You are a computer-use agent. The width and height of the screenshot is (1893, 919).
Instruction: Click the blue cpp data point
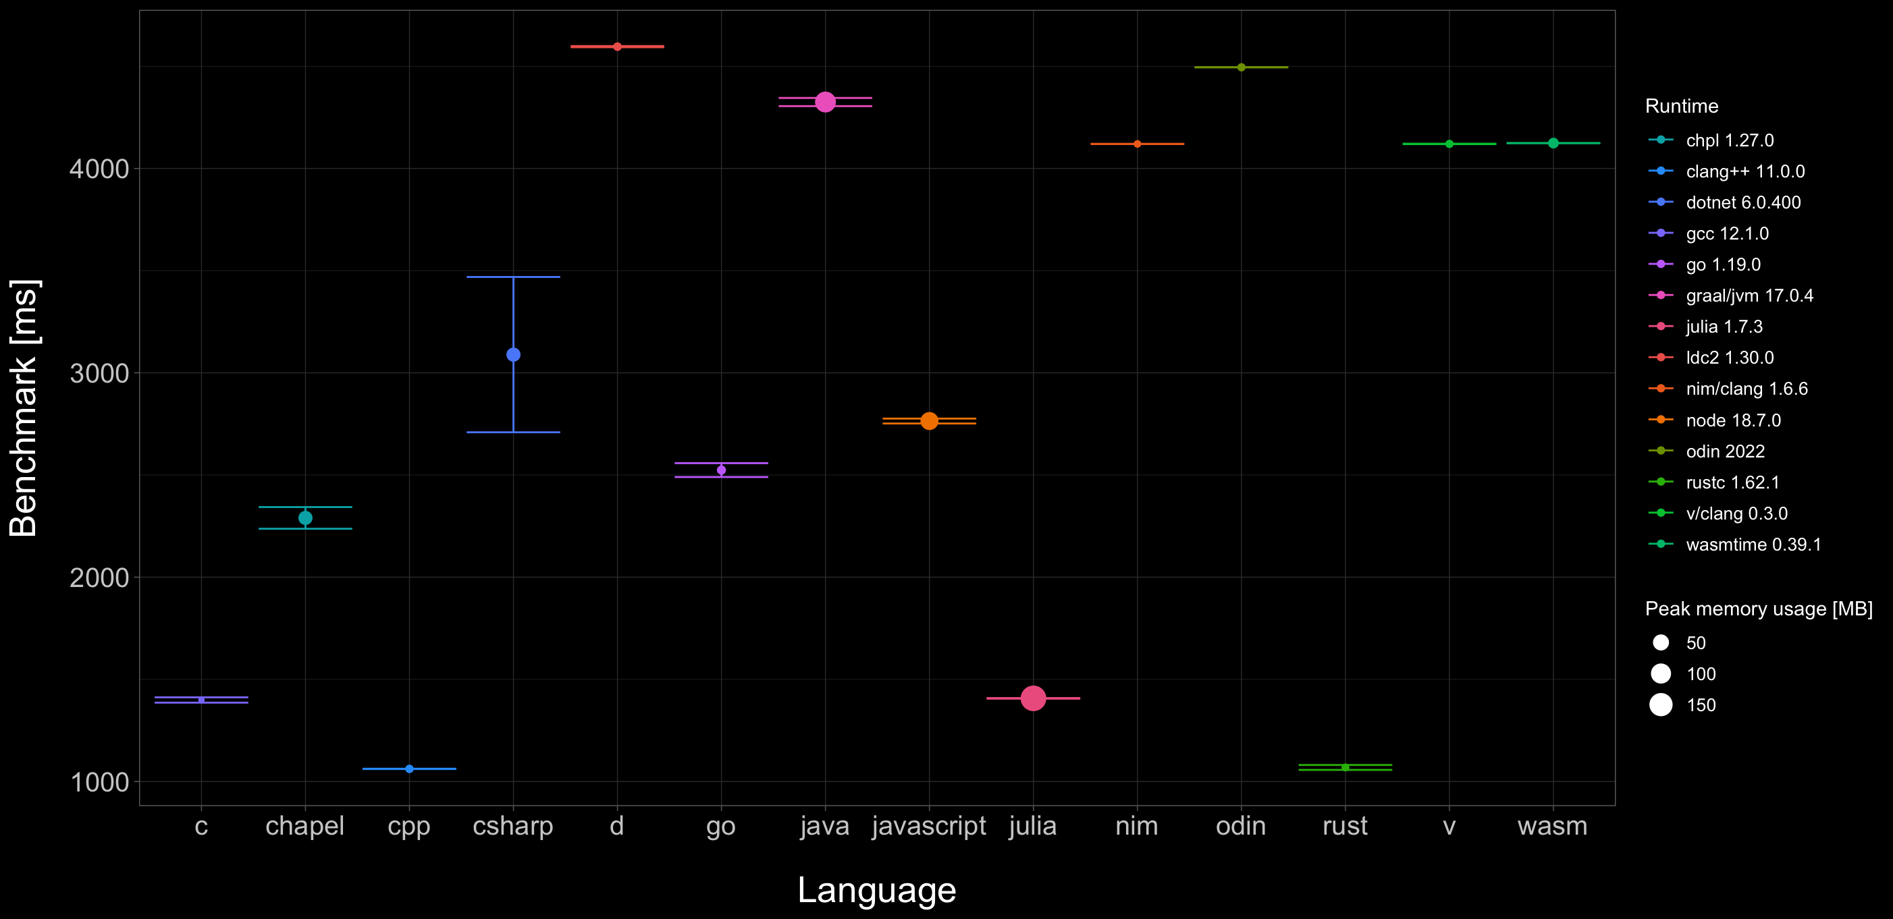pyautogui.click(x=409, y=769)
